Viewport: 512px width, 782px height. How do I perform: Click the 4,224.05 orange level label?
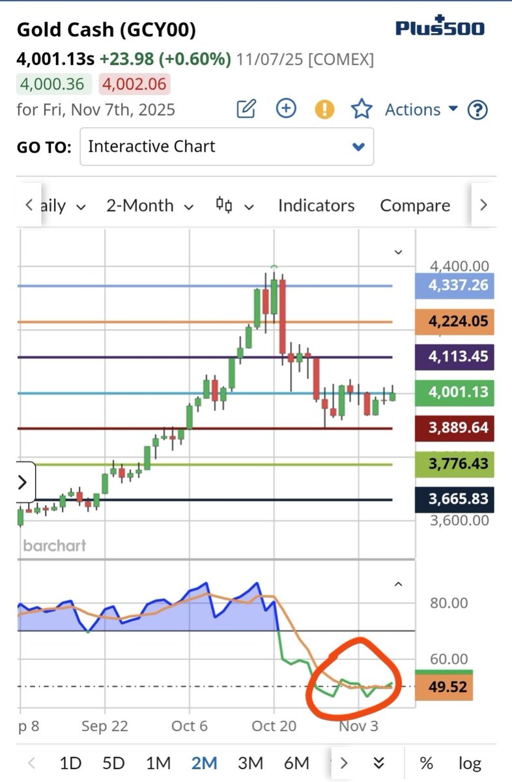(x=454, y=321)
